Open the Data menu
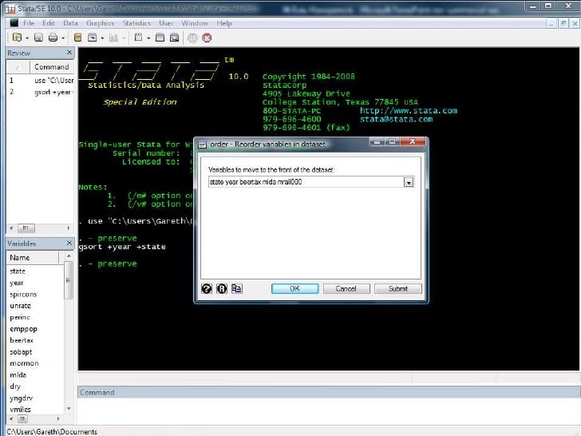 70,23
